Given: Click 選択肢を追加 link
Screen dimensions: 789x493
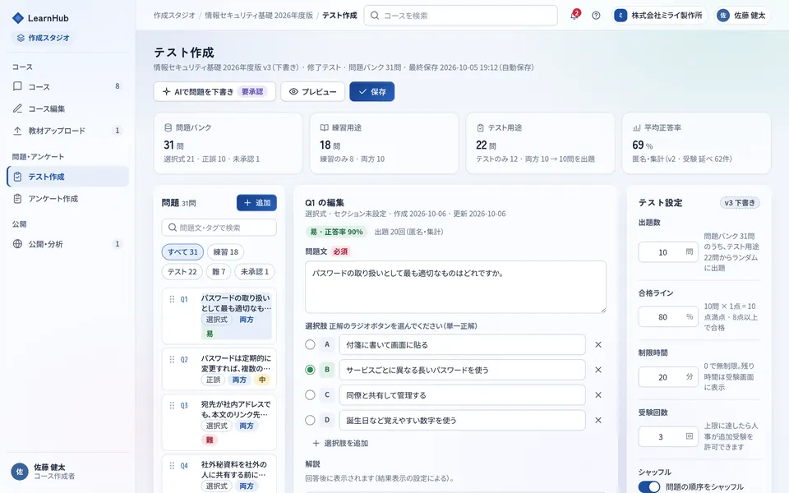Looking at the screenshot, I should click(340, 443).
